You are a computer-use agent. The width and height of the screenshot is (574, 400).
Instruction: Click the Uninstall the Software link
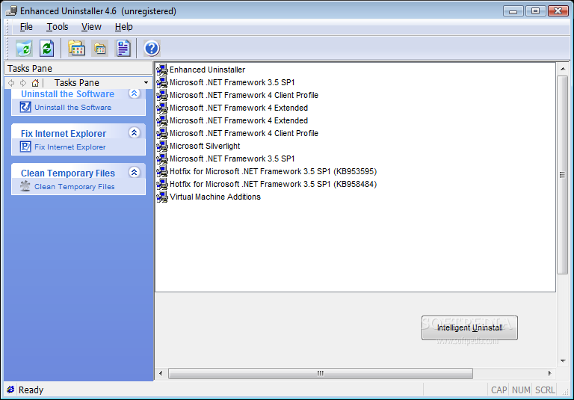72,108
